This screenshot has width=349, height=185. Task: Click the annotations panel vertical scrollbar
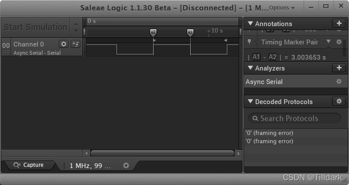[x=345, y=48]
